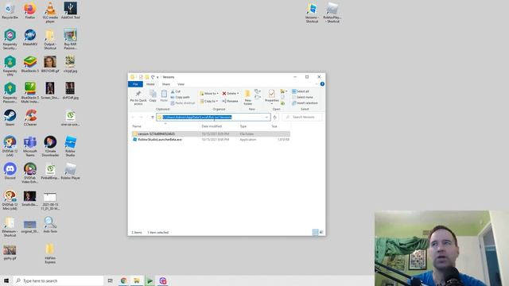
Task: Click the Explorer back arrow
Action: (x=133, y=117)
